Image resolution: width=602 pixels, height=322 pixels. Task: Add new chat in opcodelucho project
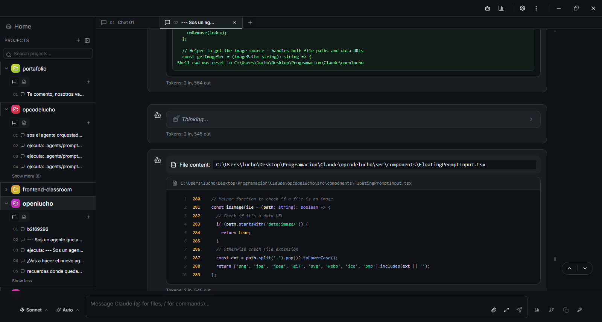point(88,123)
